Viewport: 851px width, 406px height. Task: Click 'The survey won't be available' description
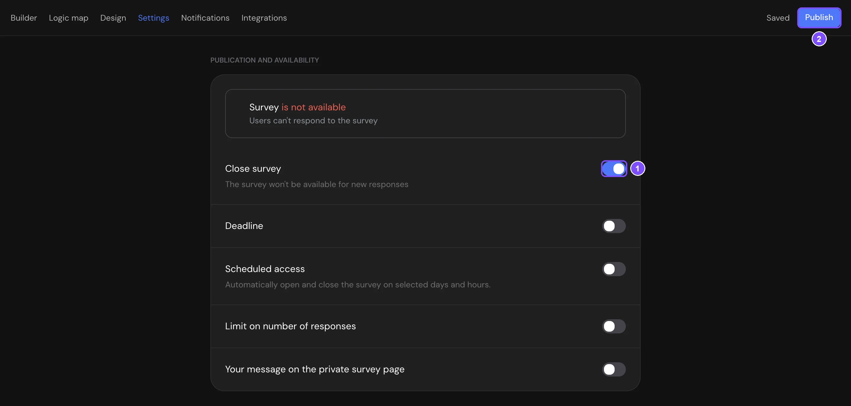click(x=316, y=184)
